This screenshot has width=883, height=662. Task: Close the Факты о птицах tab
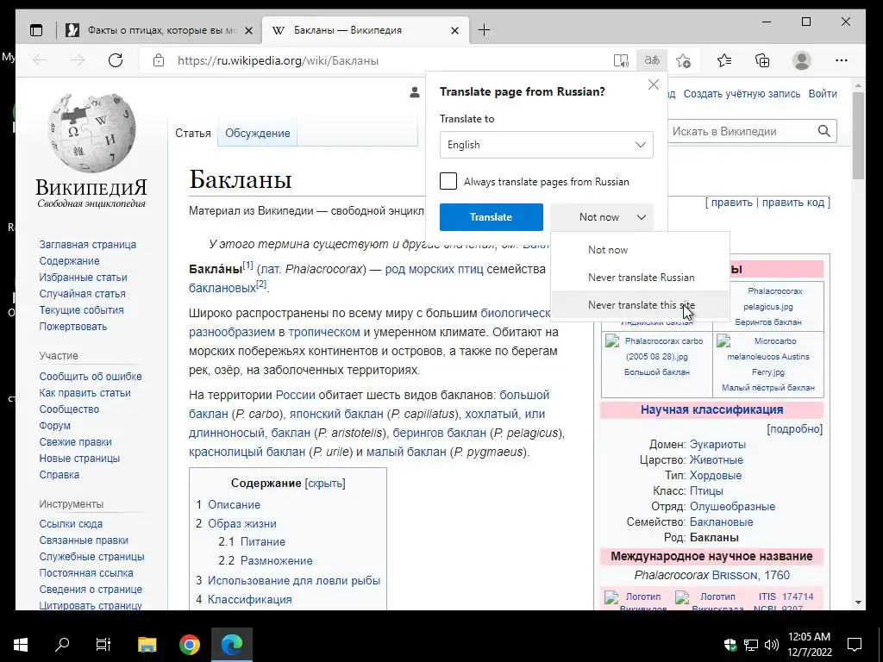tap(248, 30)
